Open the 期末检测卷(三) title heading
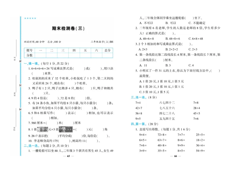245x180 pixels. click(x=68, y=28)
